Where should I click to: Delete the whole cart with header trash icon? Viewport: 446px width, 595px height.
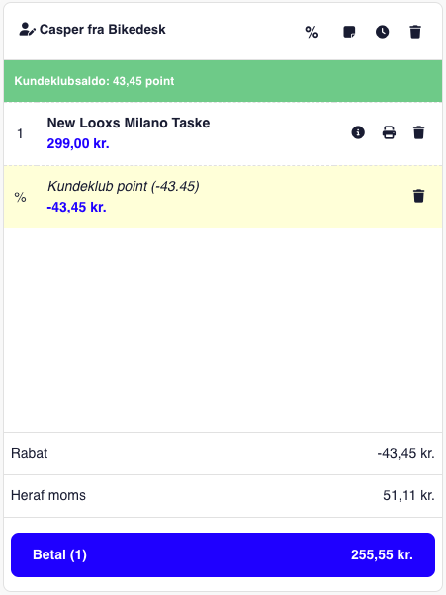pos(415,32)
